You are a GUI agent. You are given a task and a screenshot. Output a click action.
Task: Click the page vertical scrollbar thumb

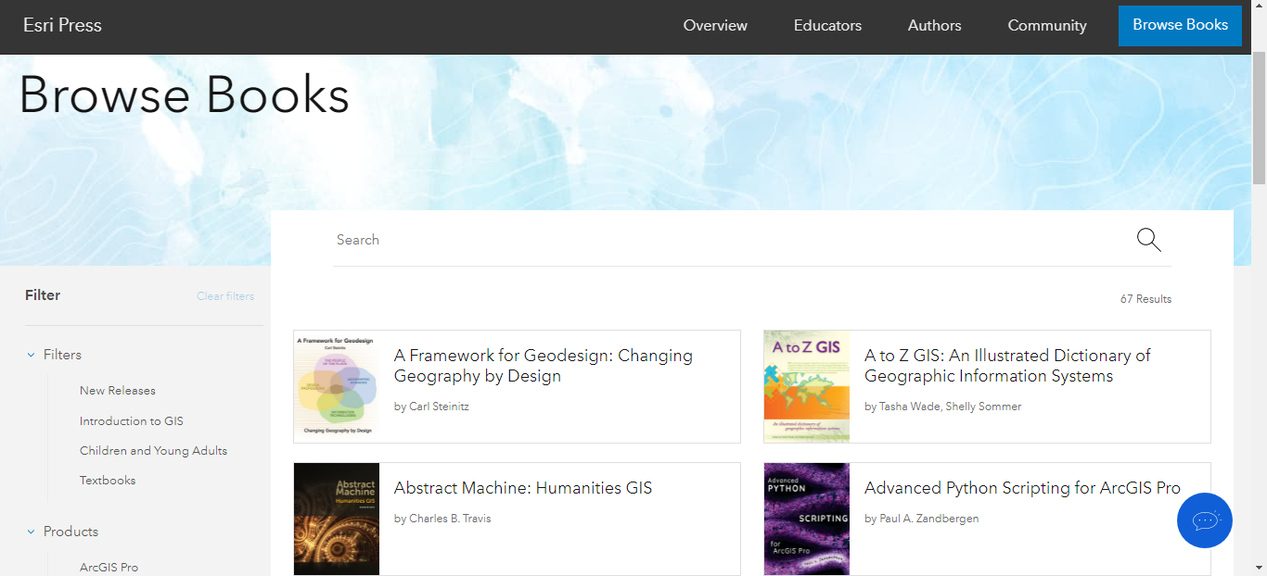1259,116
